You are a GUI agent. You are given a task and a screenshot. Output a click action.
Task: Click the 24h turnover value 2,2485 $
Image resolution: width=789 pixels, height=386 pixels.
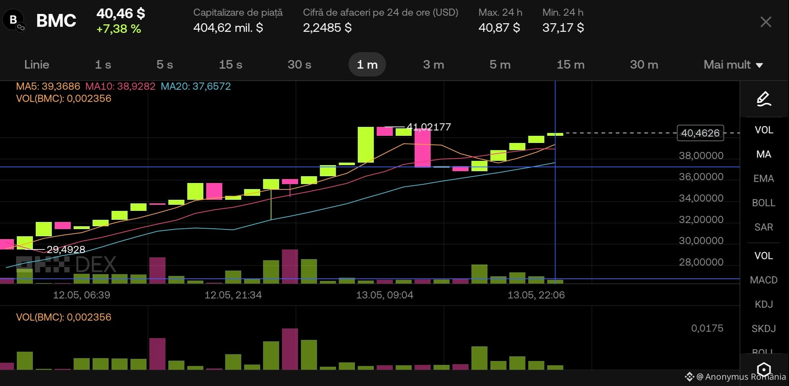(327, 28)
